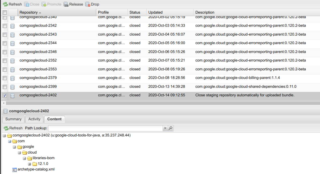Screen dimensions: 320x174
Task: Check the box for comgooglecloud-2352
Action: [5, 61]
